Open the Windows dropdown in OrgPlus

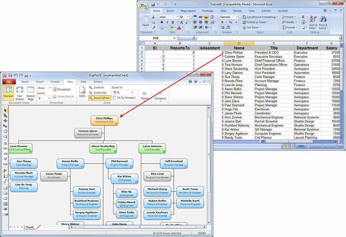[x=160, y=96]
